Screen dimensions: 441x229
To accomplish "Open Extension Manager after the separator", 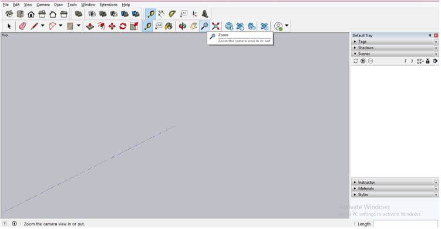I will pyautogui.click(x=264, y=26).
